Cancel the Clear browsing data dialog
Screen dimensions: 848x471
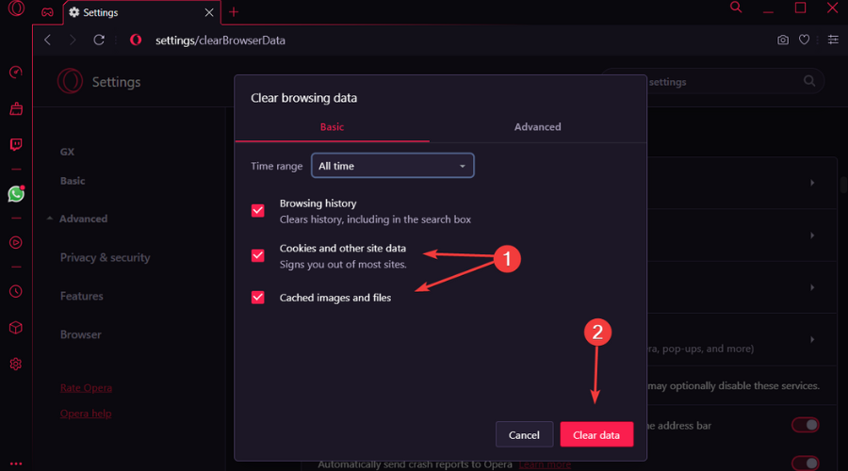tap(524, 435)
